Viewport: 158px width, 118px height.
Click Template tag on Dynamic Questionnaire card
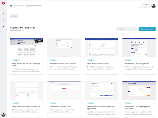16,103
